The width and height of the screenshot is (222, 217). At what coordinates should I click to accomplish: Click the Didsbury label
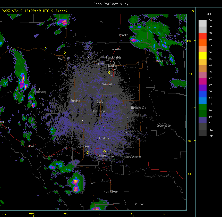99,111
